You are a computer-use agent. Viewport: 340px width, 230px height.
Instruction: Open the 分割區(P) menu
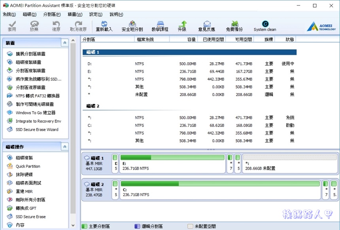click(52, 15)
